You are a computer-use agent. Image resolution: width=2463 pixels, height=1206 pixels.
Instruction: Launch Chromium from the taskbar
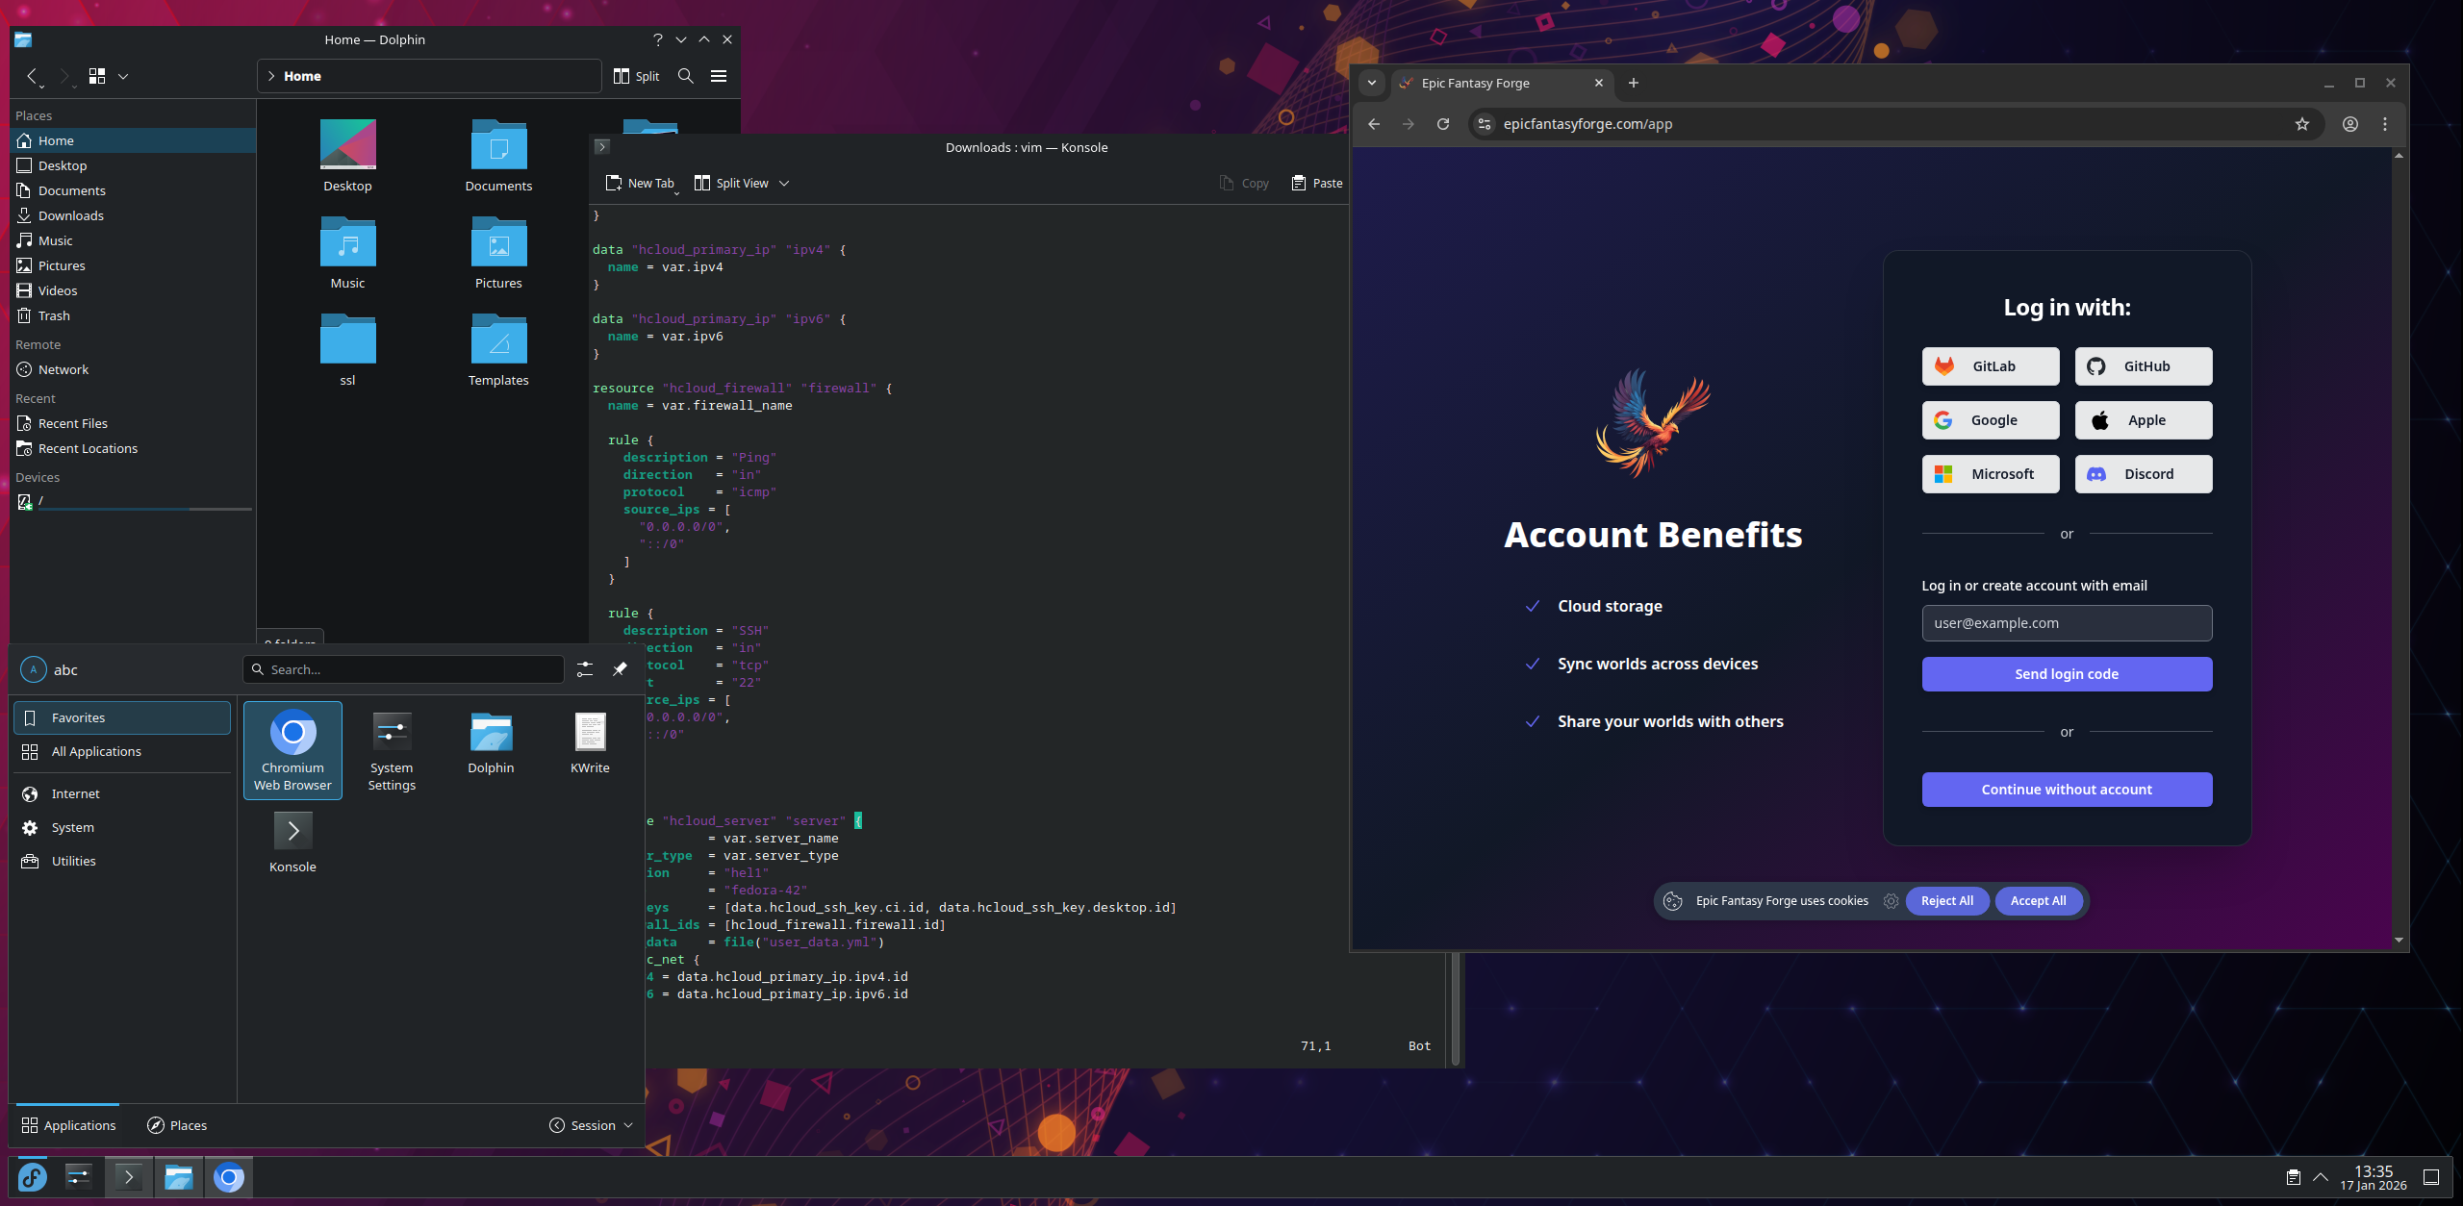(228, 1177)
